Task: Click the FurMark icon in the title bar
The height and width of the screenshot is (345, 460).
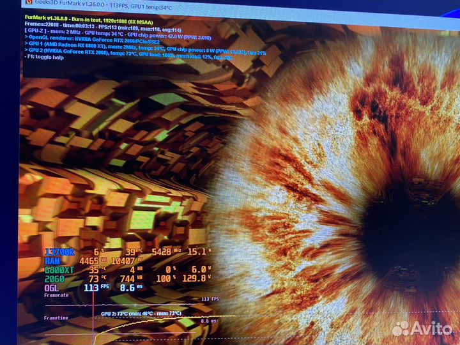Action: coord(29,2)
